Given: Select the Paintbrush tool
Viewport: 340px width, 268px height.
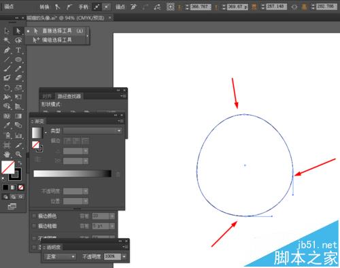Looking at the screenshot, I should coord(7,69).
